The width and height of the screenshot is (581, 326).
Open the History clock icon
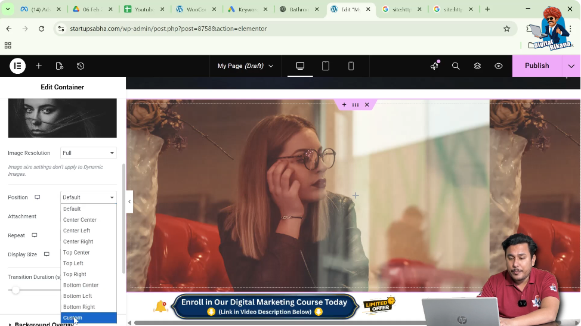pos(81,66)
